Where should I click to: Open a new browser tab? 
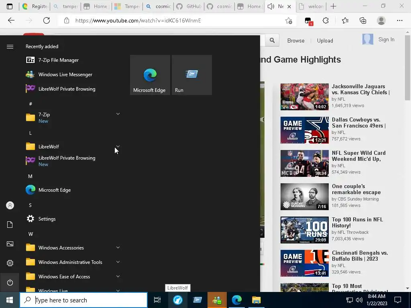coord(333,6)
